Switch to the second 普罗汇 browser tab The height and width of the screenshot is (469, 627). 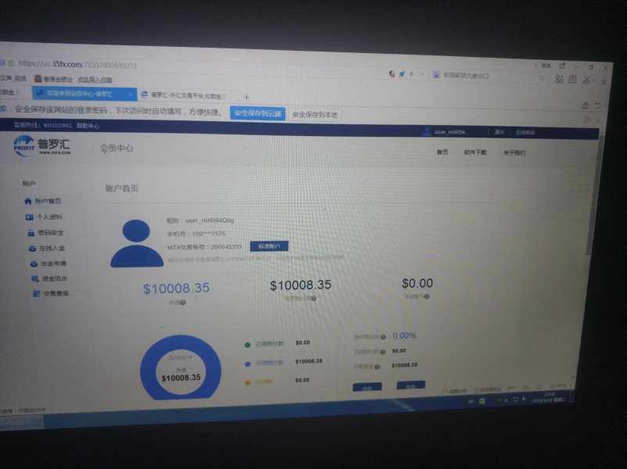click(185, 95)
